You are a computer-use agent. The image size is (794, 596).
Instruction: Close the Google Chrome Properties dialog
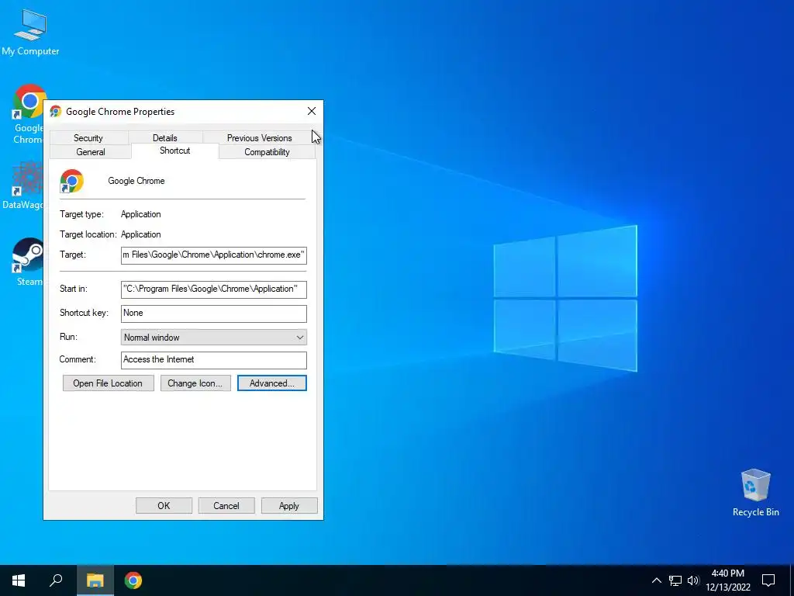[312, 112]
